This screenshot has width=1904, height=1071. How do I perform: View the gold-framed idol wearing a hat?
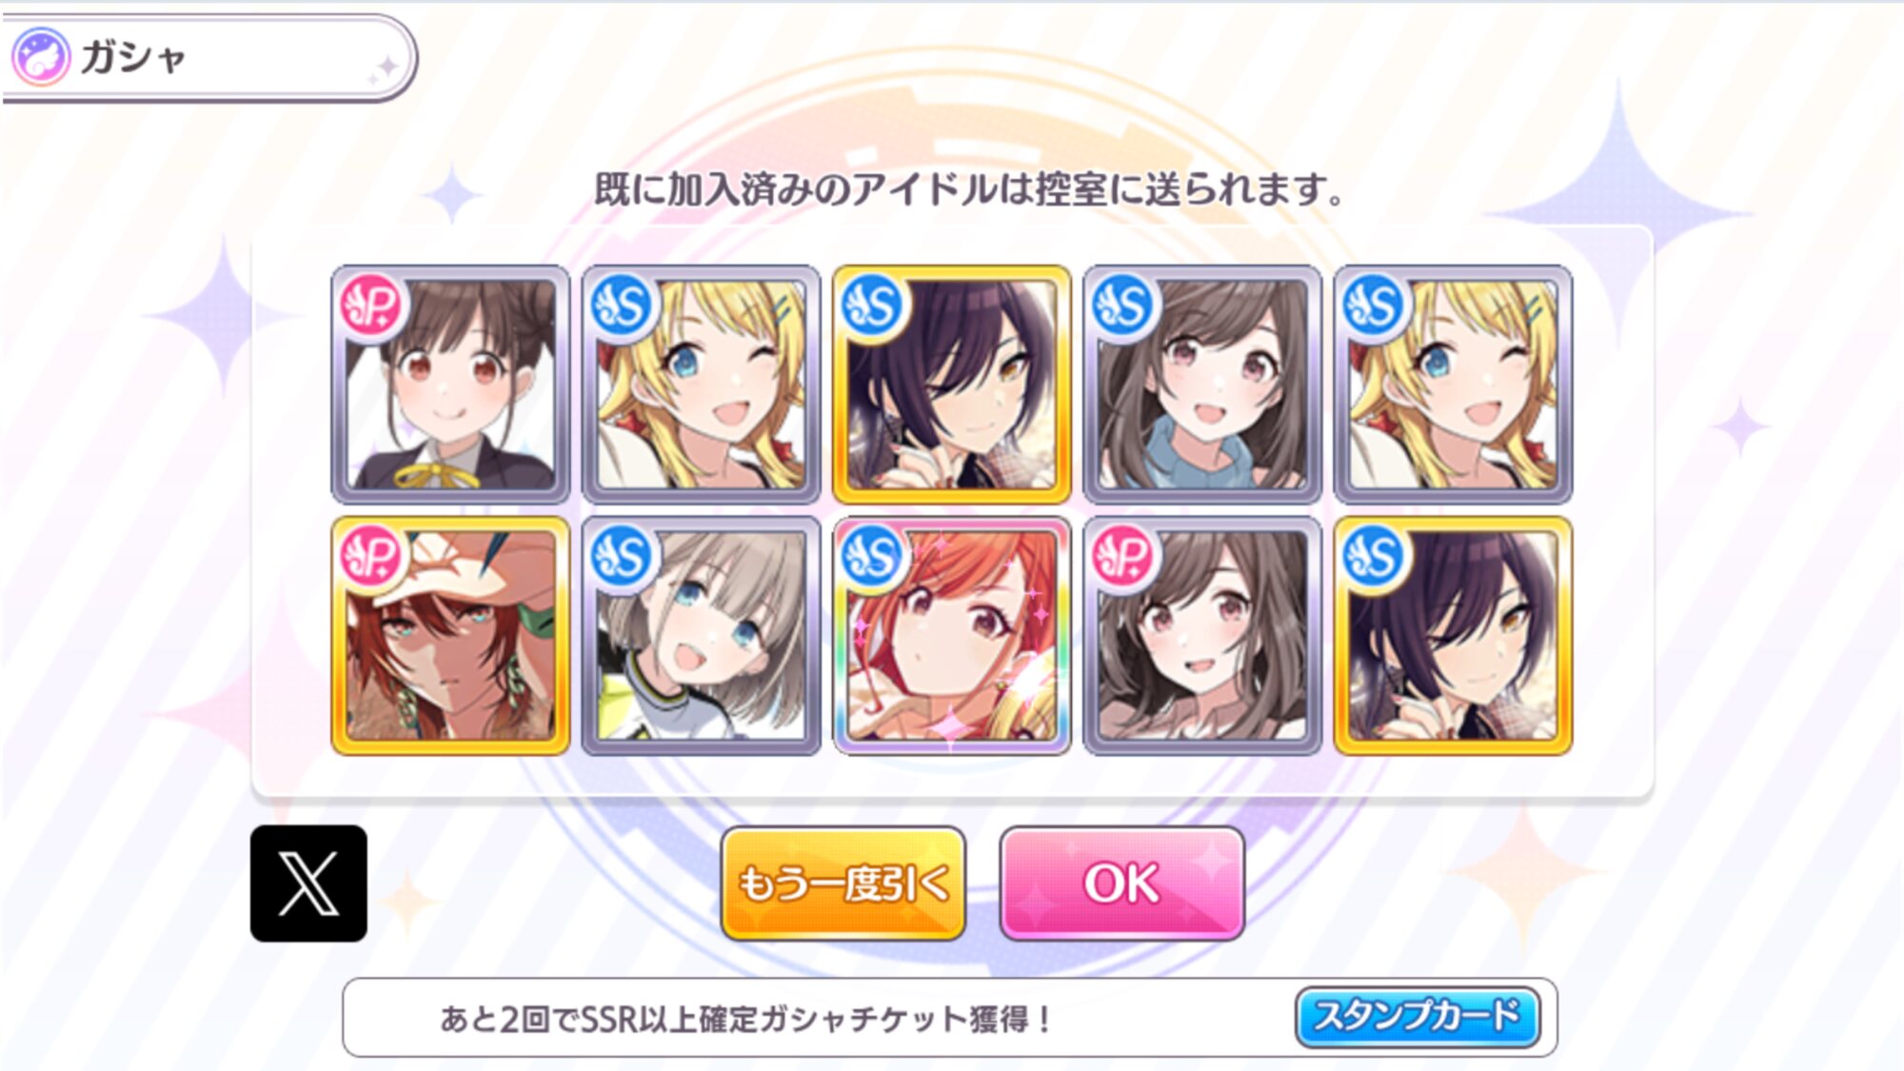(450, 636)
